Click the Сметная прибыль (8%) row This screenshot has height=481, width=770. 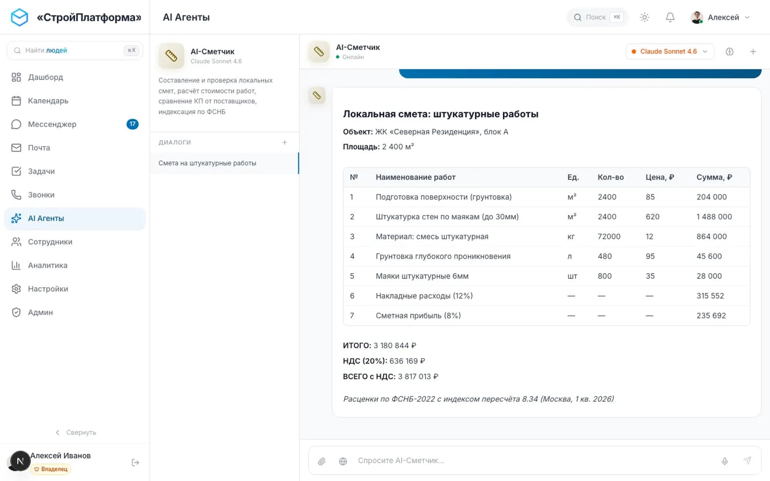click(546, 316)
